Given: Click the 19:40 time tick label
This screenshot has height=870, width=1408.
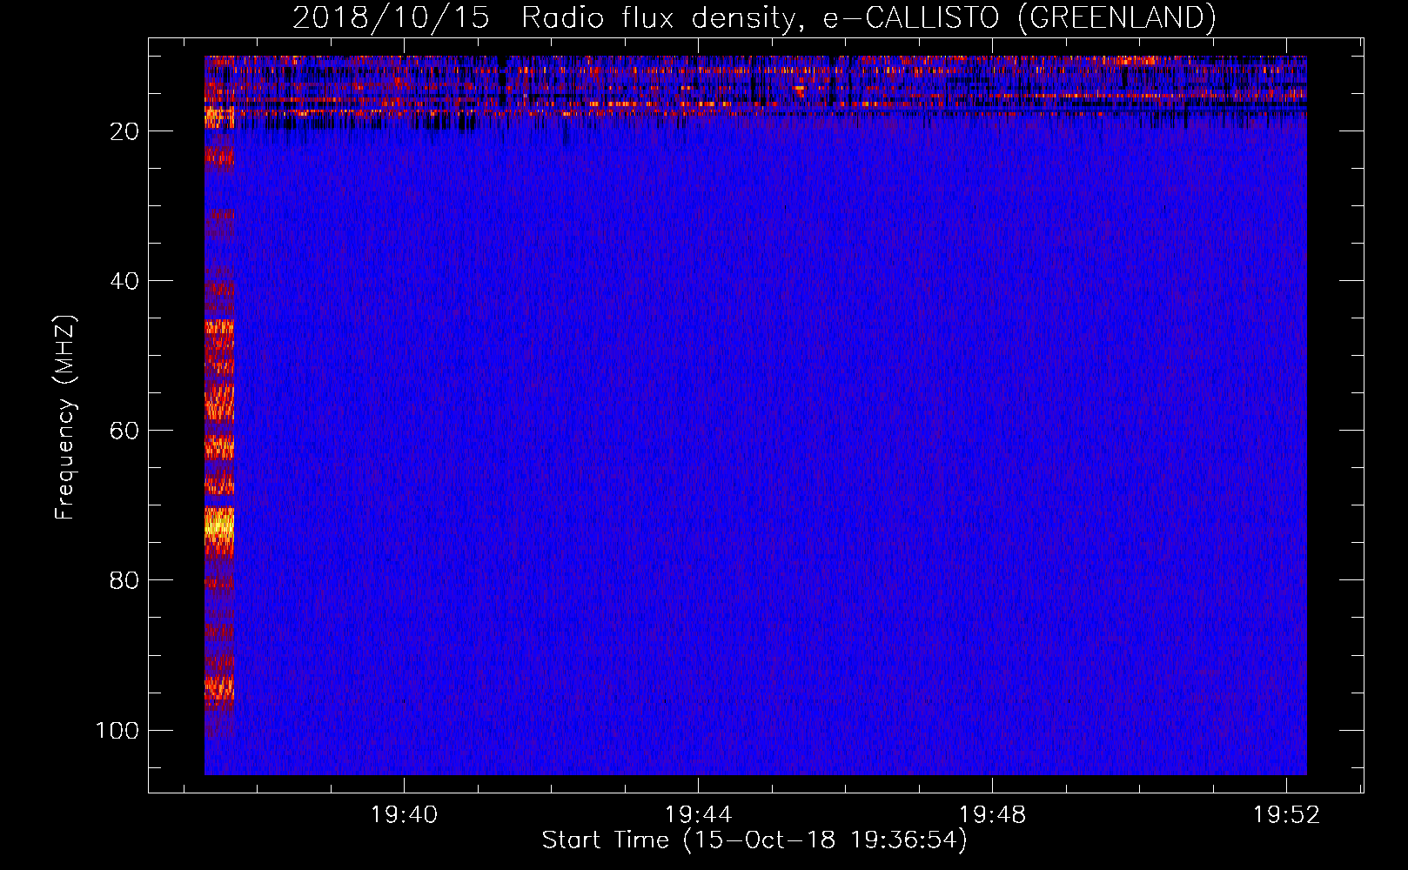Looking at the screenshot, I should (x=405, y=815).
